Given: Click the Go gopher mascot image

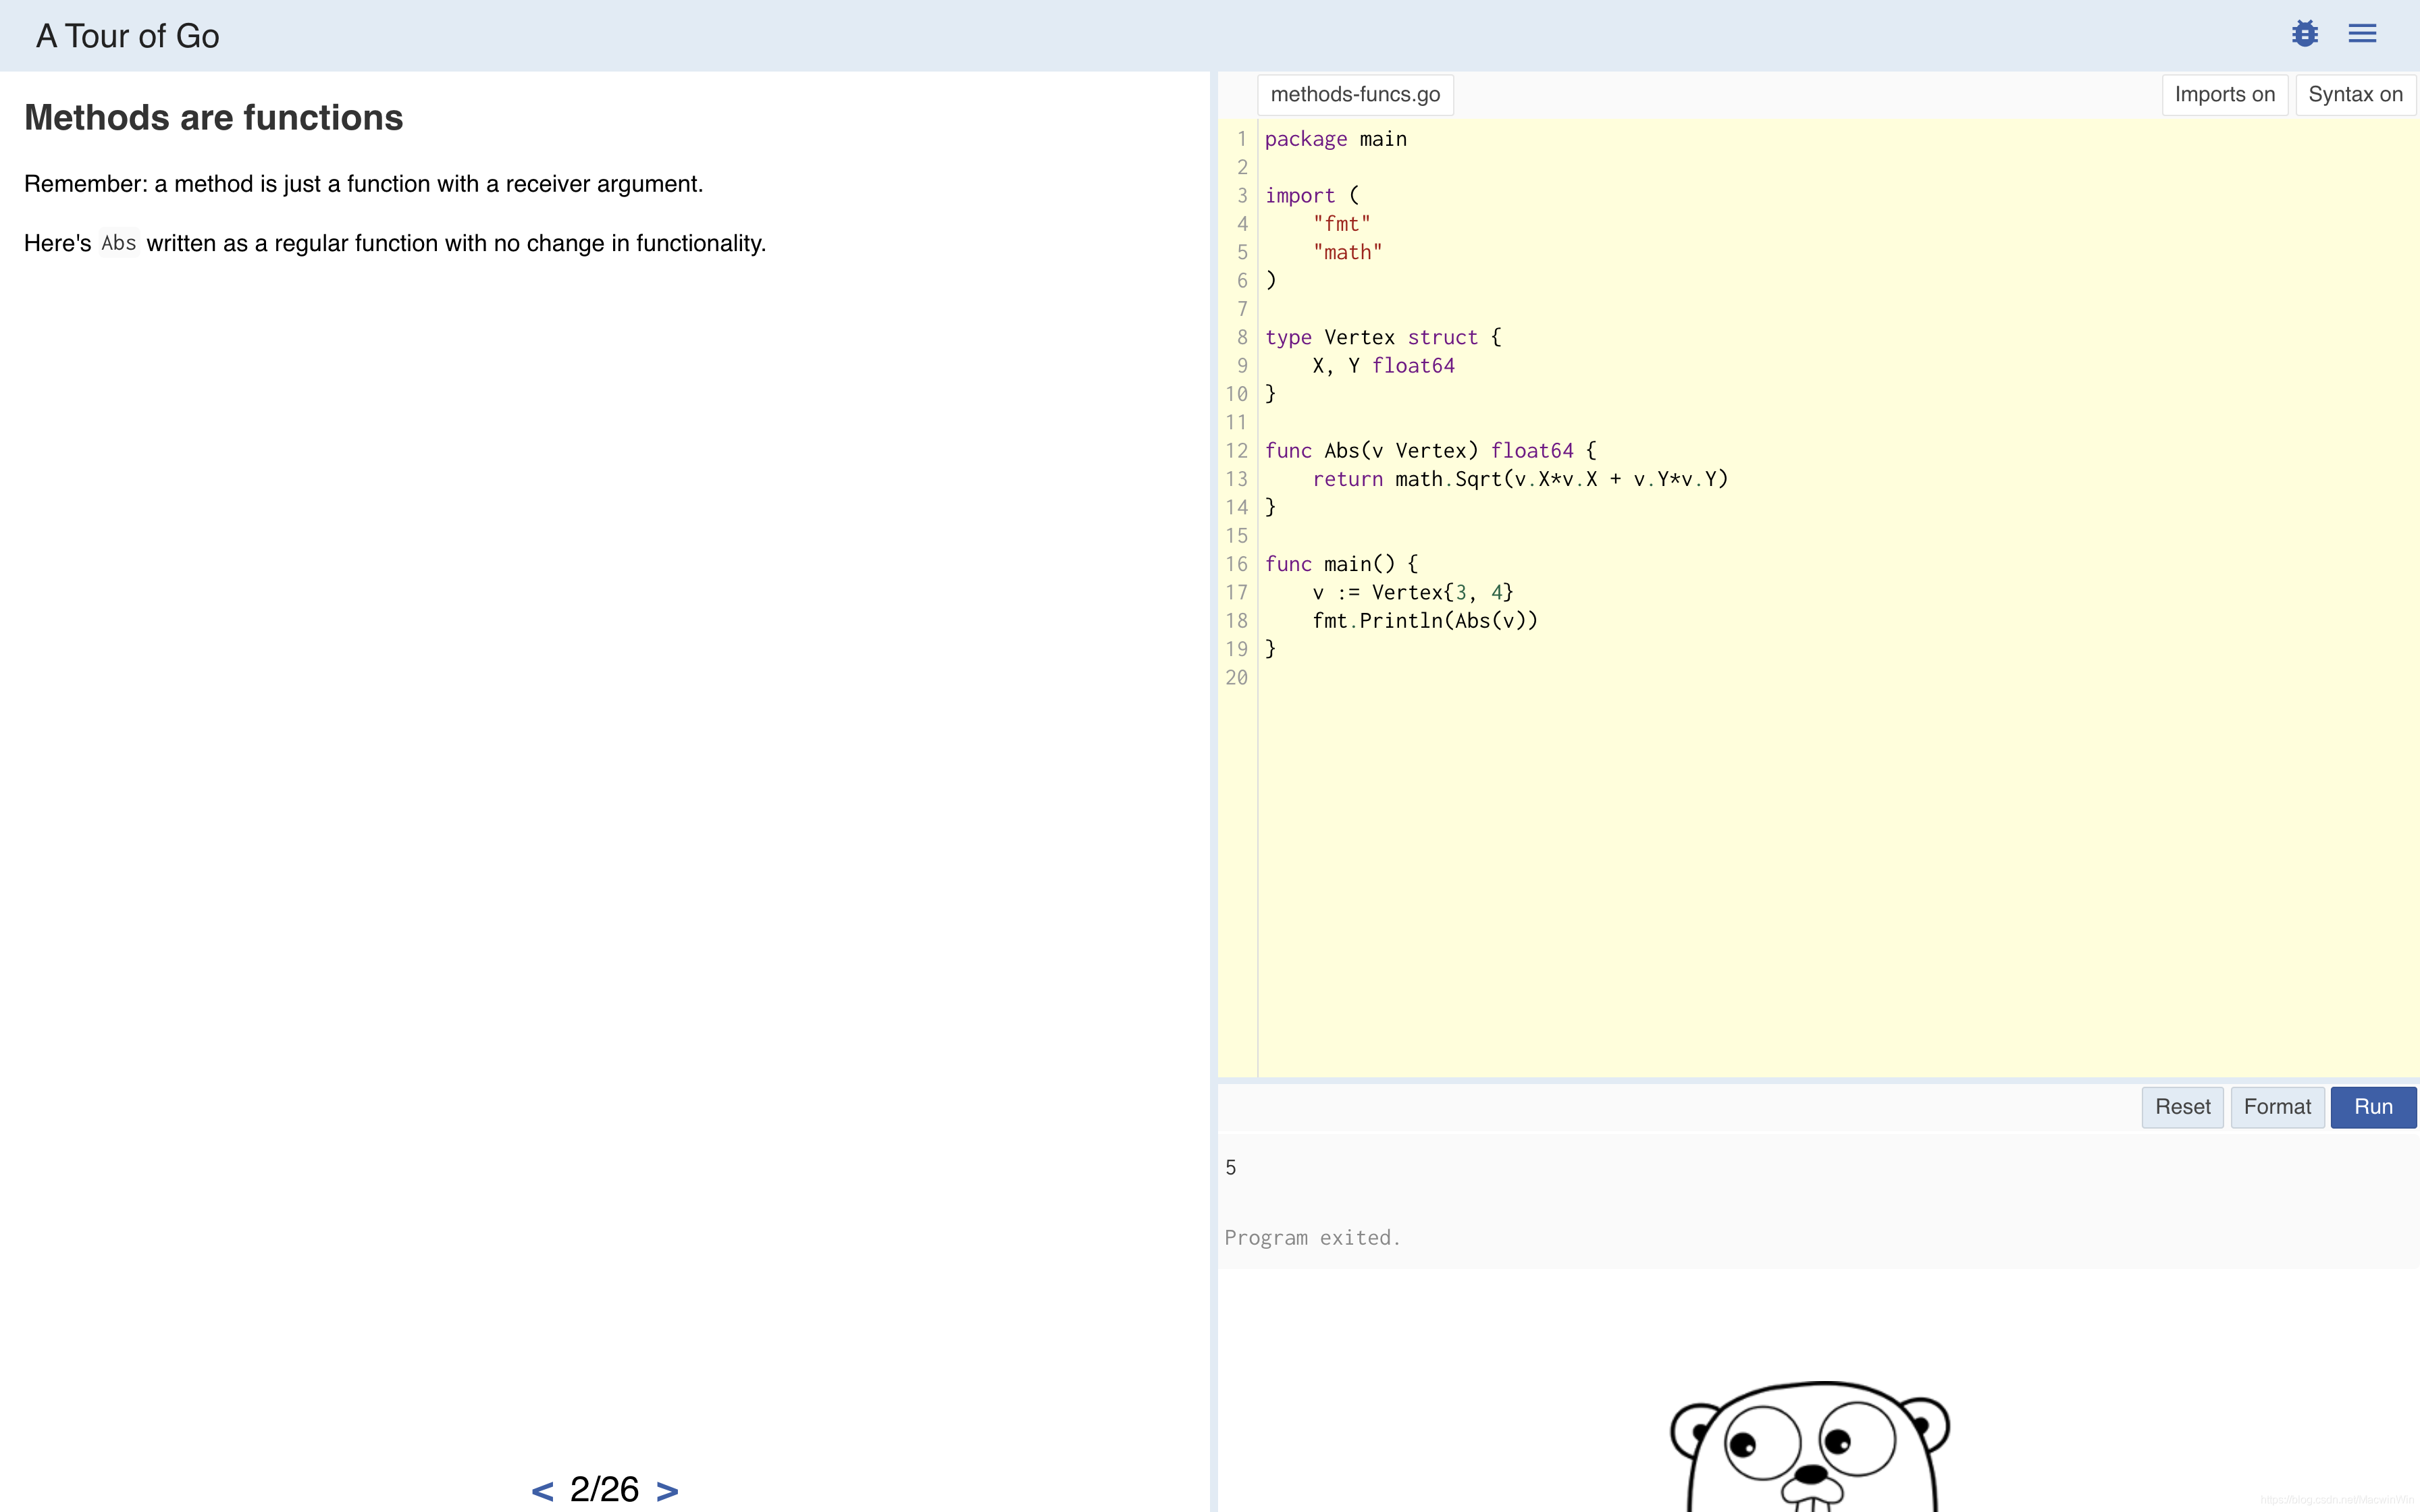Looking at the screenshot, I should [x=1810, y=1446].
